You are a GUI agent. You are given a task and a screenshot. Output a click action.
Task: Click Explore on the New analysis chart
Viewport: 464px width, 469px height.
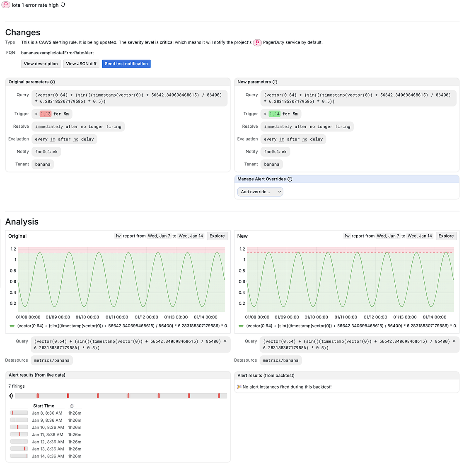coord(446,236)
